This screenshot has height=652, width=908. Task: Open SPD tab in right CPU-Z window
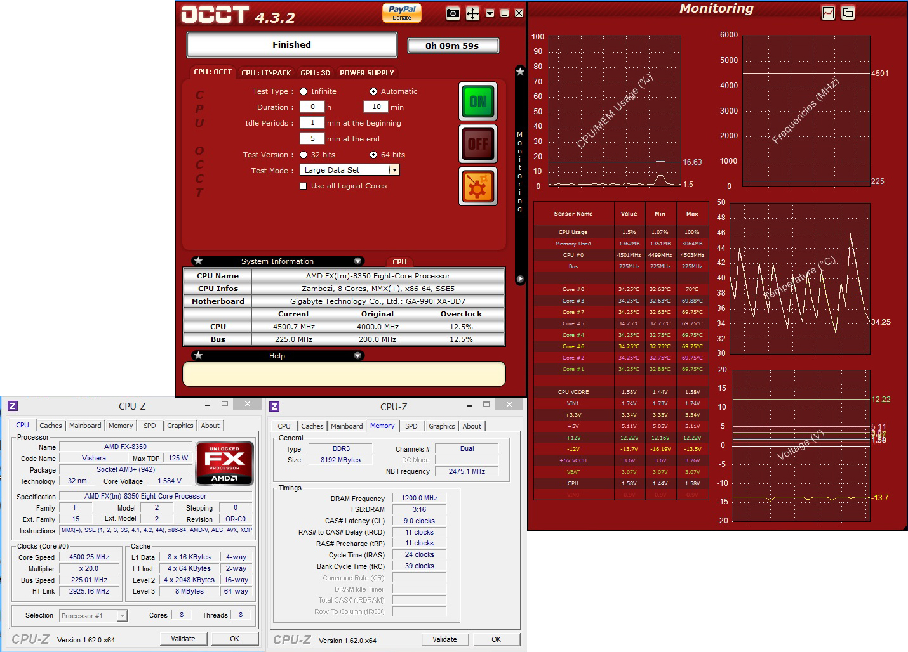[411, 426]
